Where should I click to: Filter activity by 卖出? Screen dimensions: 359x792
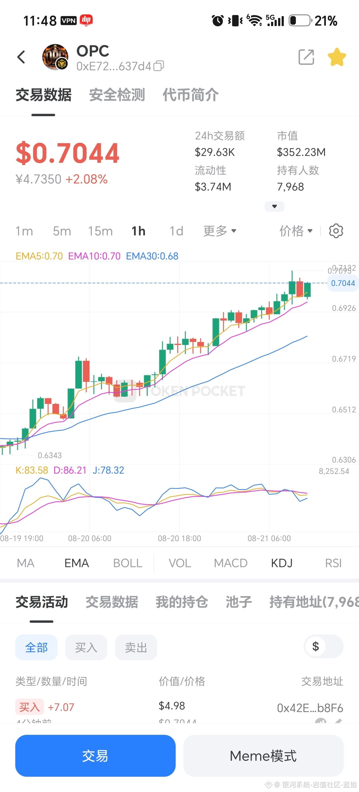[136, 647]
